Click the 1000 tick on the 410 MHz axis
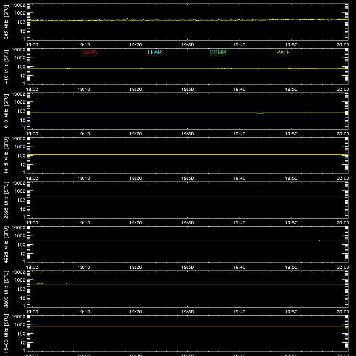356x356 pixels. click(20, 58)
